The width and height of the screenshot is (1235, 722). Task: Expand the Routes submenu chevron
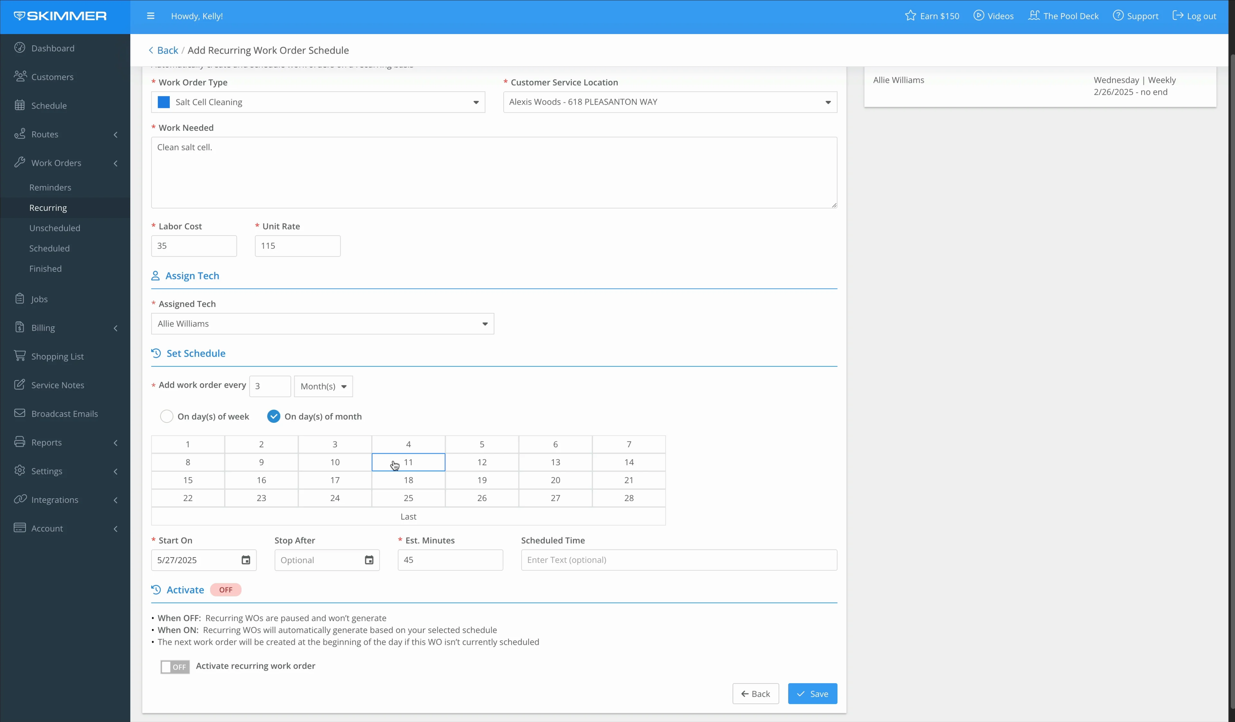116,134
